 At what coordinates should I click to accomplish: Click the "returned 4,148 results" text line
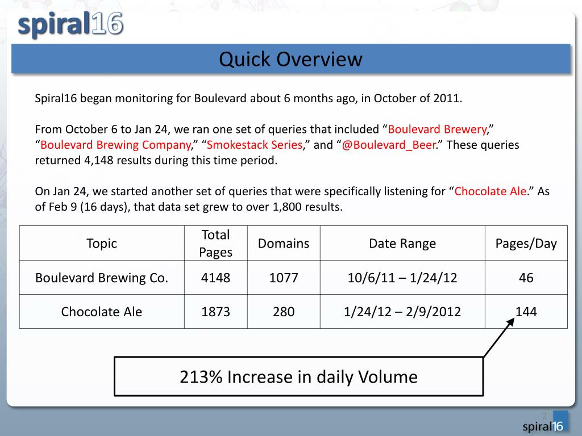click(x=156, y=160)
